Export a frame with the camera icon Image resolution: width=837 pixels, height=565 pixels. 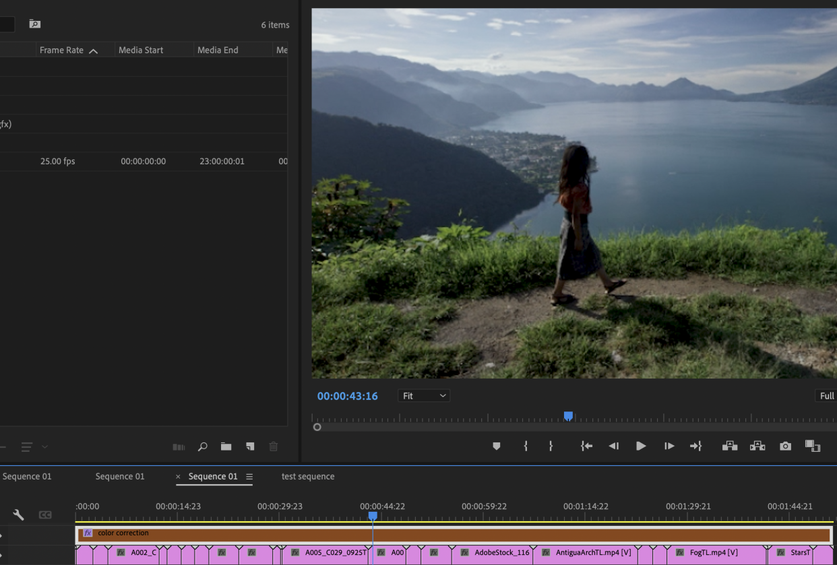coord(785,446)
